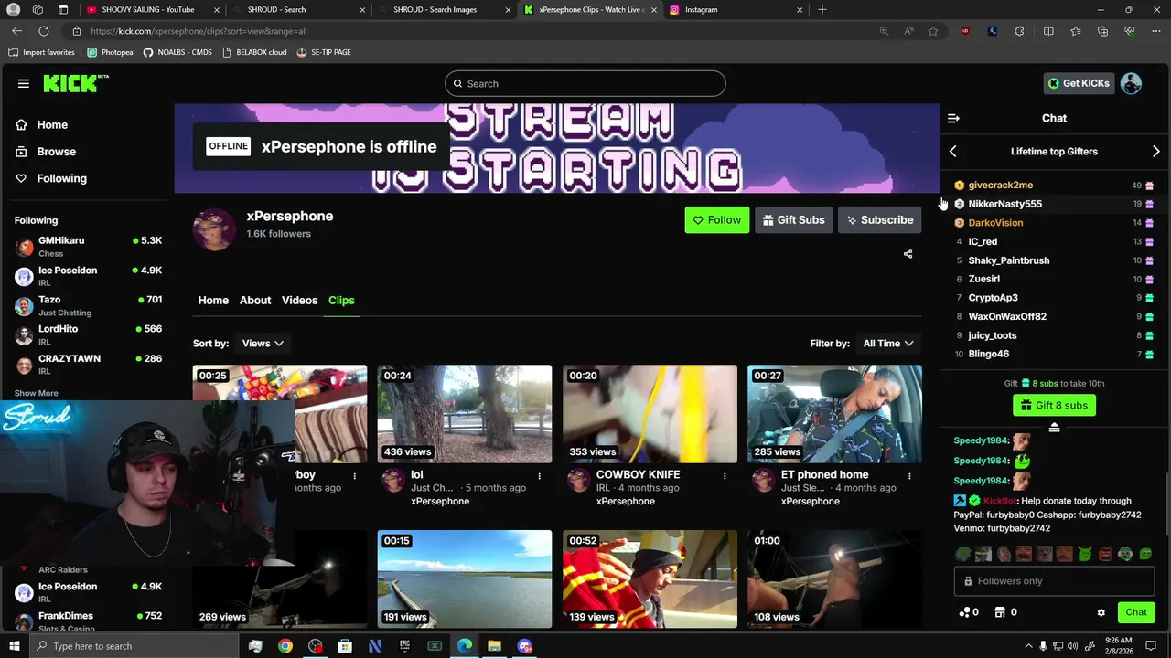Open a new browser tab with plus icon
The width and height of the screenshot is (1171, 658).
tap(822, 10)
